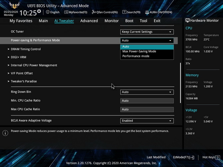Screen dimensions: 223x167
Task: Switch to the Boot tab
Action: coord(129,21)
